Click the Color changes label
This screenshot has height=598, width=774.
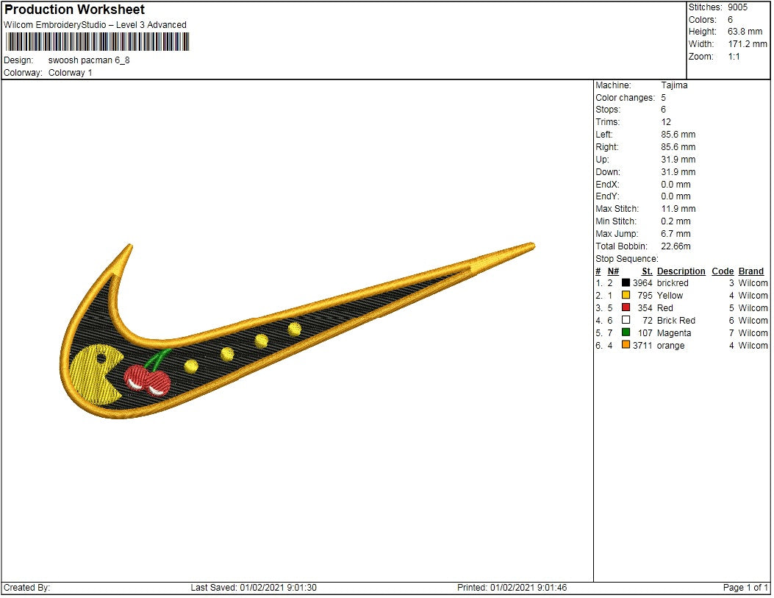pos(626,99)
